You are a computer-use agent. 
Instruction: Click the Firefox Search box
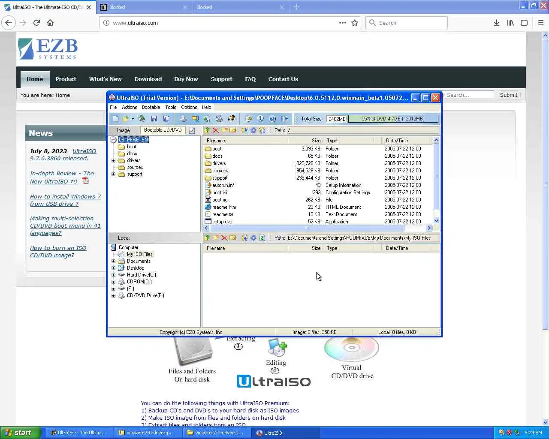tap(407, 23)
